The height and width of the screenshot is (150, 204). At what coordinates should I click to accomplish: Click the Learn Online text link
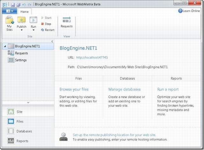[x=191, y=11]
